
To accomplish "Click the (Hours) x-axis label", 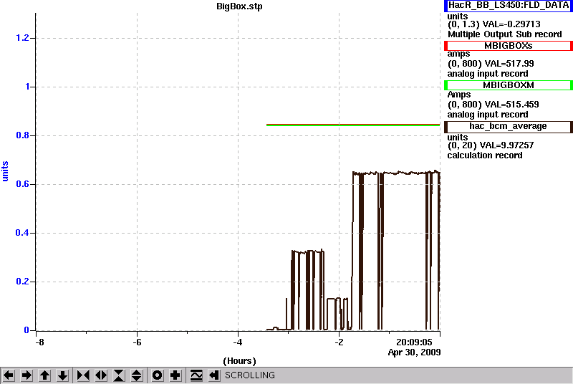I will click(239, 361).
